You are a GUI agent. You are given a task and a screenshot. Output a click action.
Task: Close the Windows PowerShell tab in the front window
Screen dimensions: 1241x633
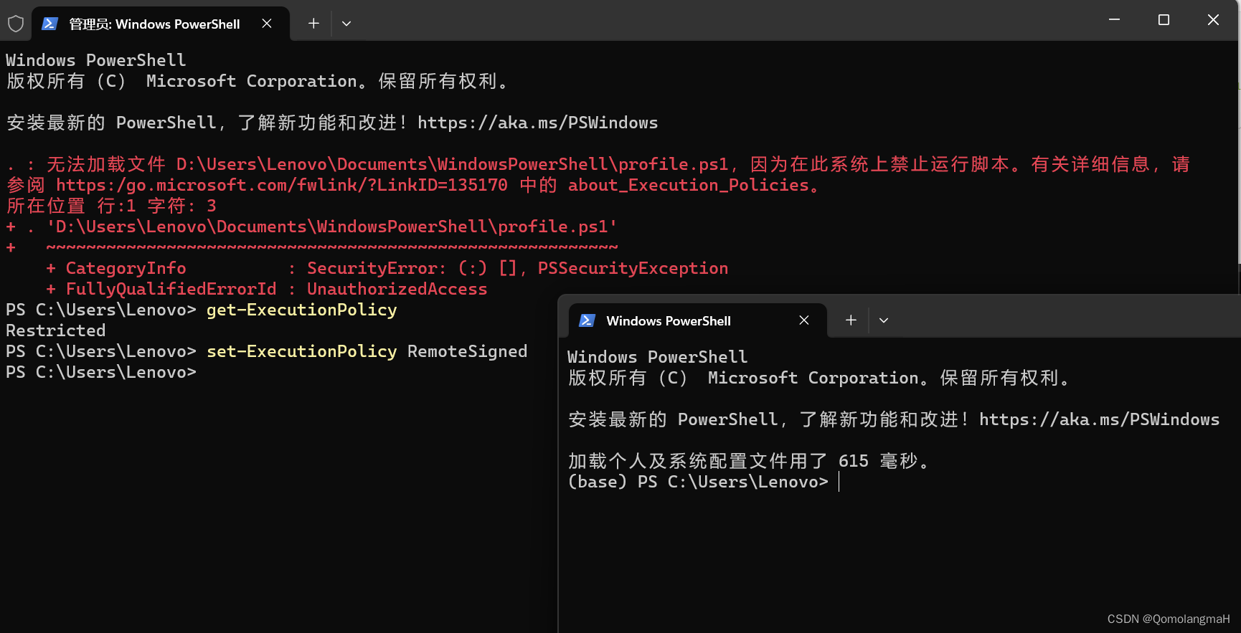coord(804,320)
